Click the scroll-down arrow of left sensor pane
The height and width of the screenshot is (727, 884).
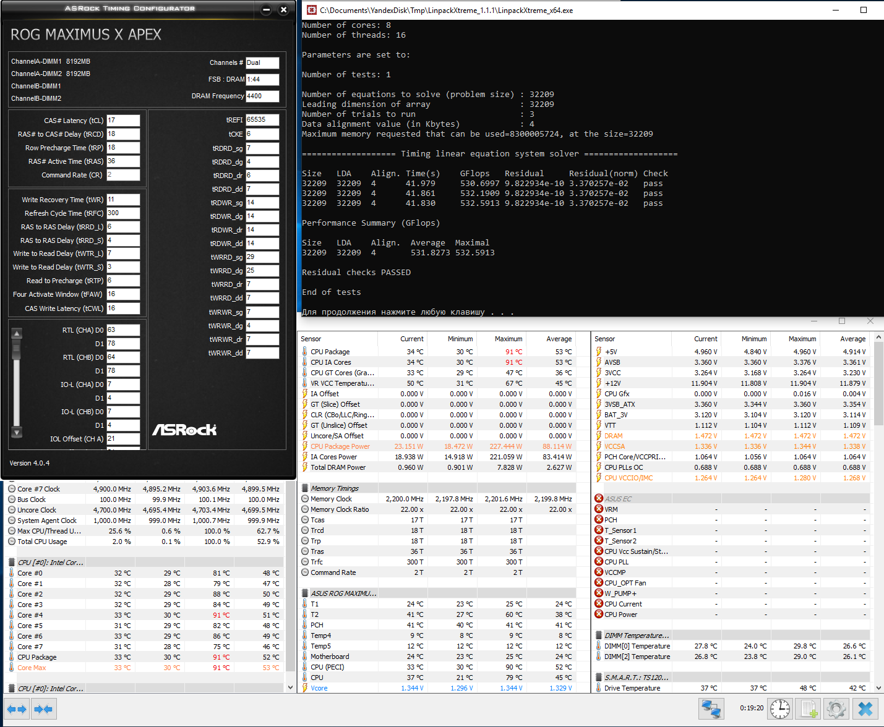click(x=290, y=687)
